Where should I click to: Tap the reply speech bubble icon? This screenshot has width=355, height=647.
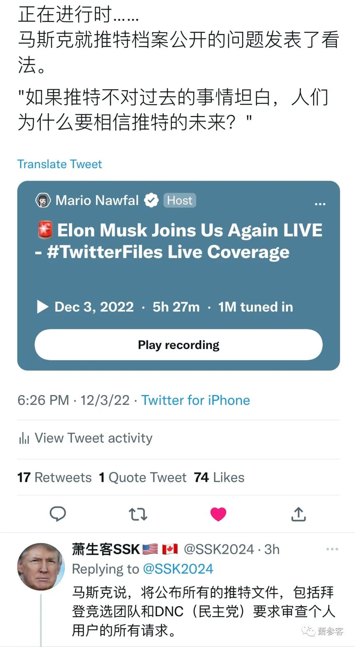[x=58, y=514]
